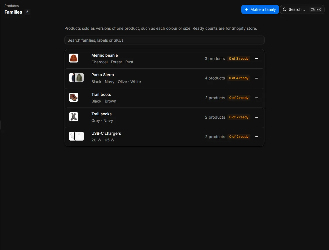Image resolution: width=329 pixels, height=250 pixels.
Task: Click Trail socks' 2 products count
Action: [215, 117]
